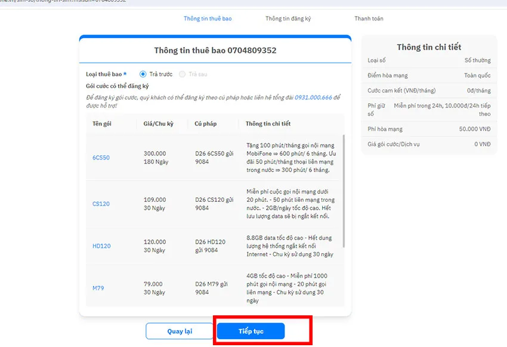The width and height of the screenshot is (507, 347).
Task: Click the price 300.000 180 Ngày
Action: (156, 158)
